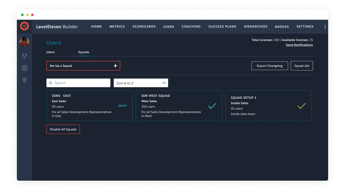Click the Total Licenses: 100 text

click(265, 40)
